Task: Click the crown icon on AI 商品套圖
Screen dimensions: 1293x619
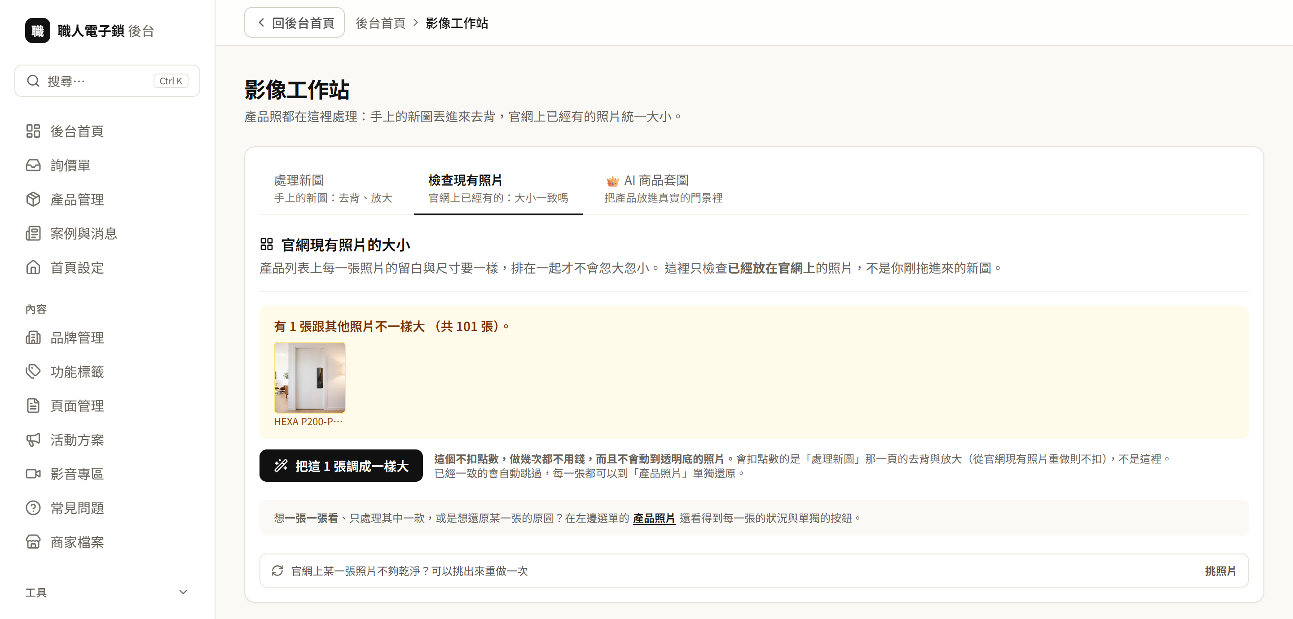Action: click(x=612, y=181)
